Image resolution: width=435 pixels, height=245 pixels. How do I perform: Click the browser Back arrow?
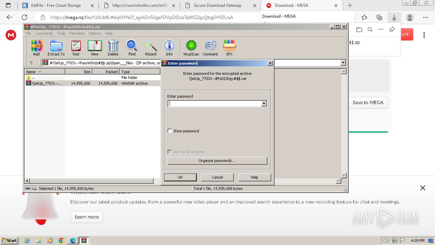coord(10,17)
